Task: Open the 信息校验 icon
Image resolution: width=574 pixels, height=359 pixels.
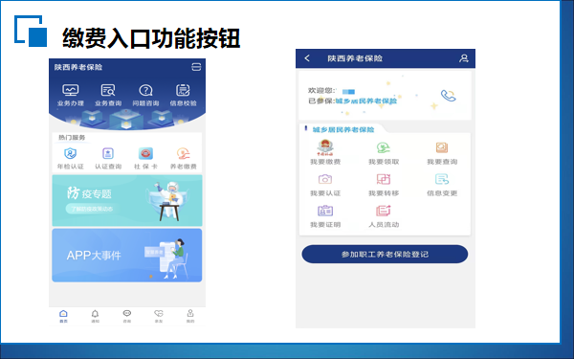Action: pyautogui.click(x=183, y=95)
